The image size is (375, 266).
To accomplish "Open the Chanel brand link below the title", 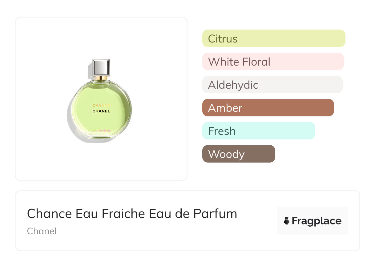I will pos(42,231).
